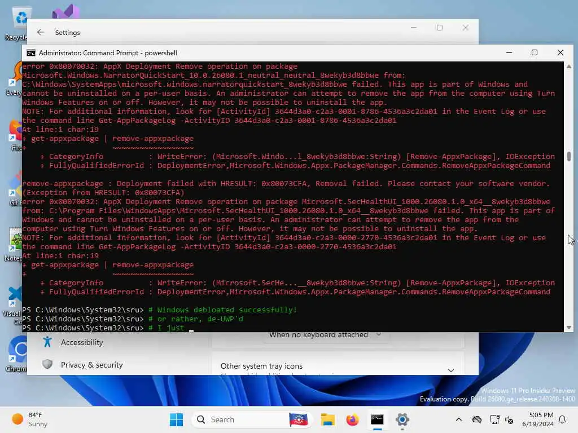
Task: Click the Command Prompt title bar icon
Action: [31, 53]
